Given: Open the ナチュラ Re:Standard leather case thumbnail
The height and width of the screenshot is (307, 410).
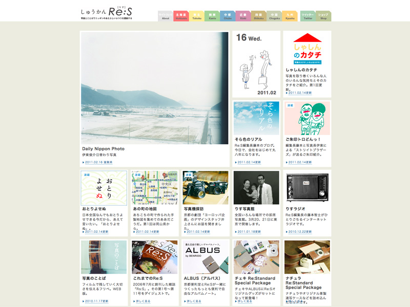Looking at the screenshot, I should tap(307, 257).
